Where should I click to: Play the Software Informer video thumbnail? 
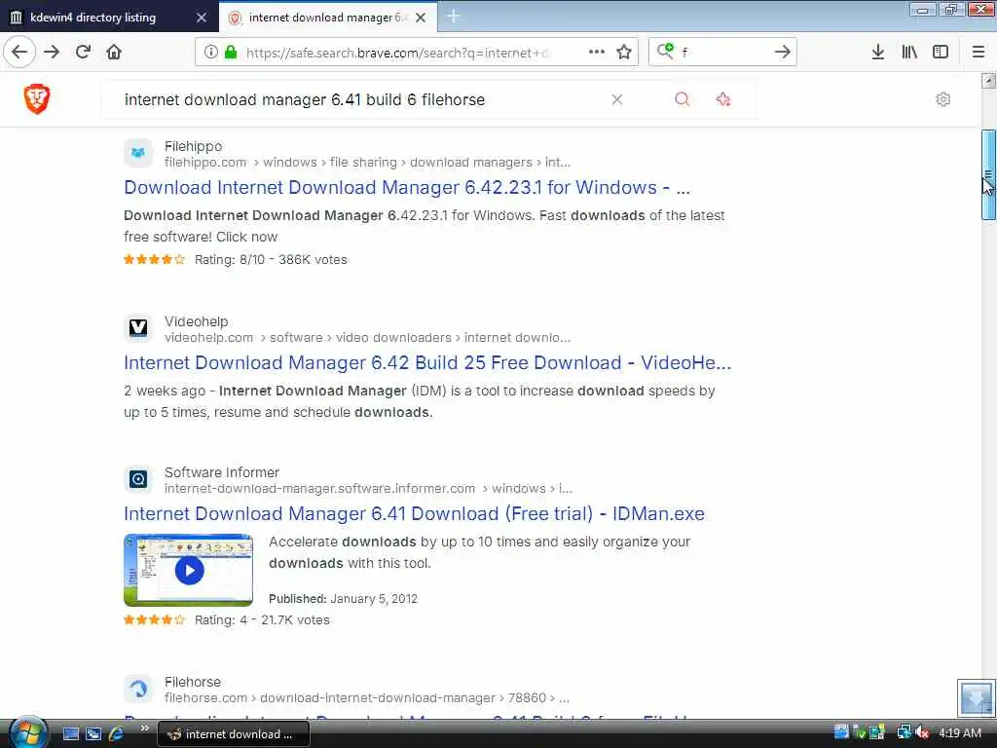point(189,570)
